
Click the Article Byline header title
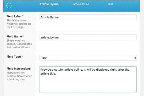(x=49, y=4)
